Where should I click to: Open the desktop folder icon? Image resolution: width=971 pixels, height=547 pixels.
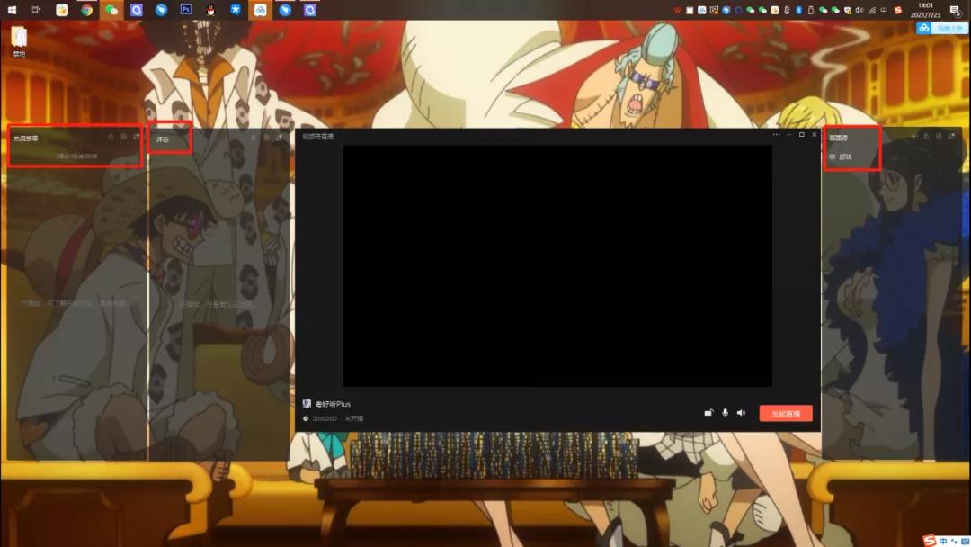click(x=19, y=41)
